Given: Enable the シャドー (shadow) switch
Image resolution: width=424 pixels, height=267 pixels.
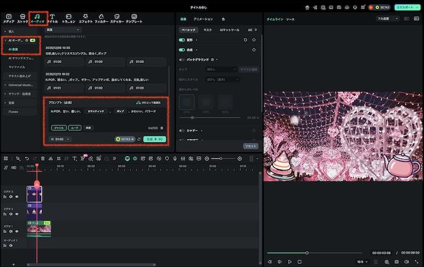Looking at the screenshot, I should tap(182, 131).
